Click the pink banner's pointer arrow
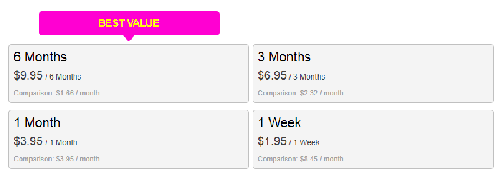Viewport: 501px width, 182px height. click(129, 38)
